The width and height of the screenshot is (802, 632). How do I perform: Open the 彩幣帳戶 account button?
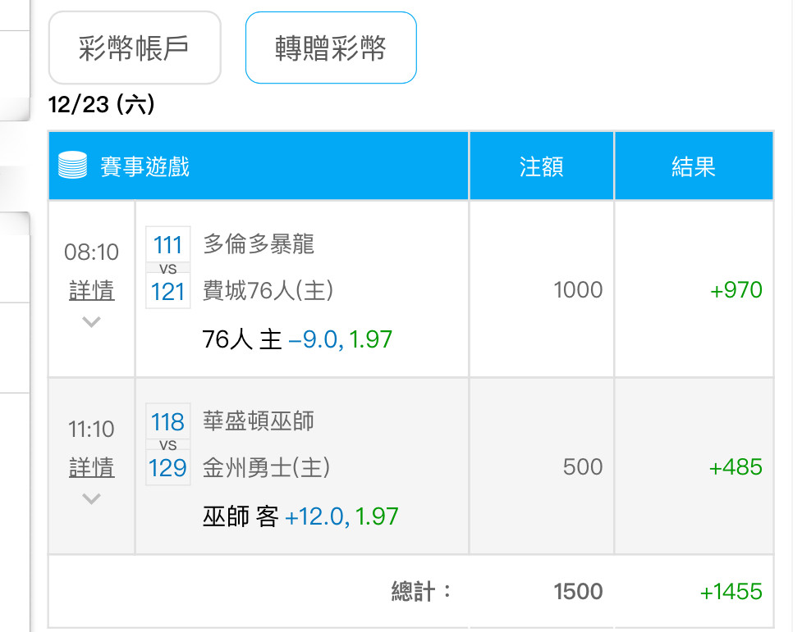point(135,48)
